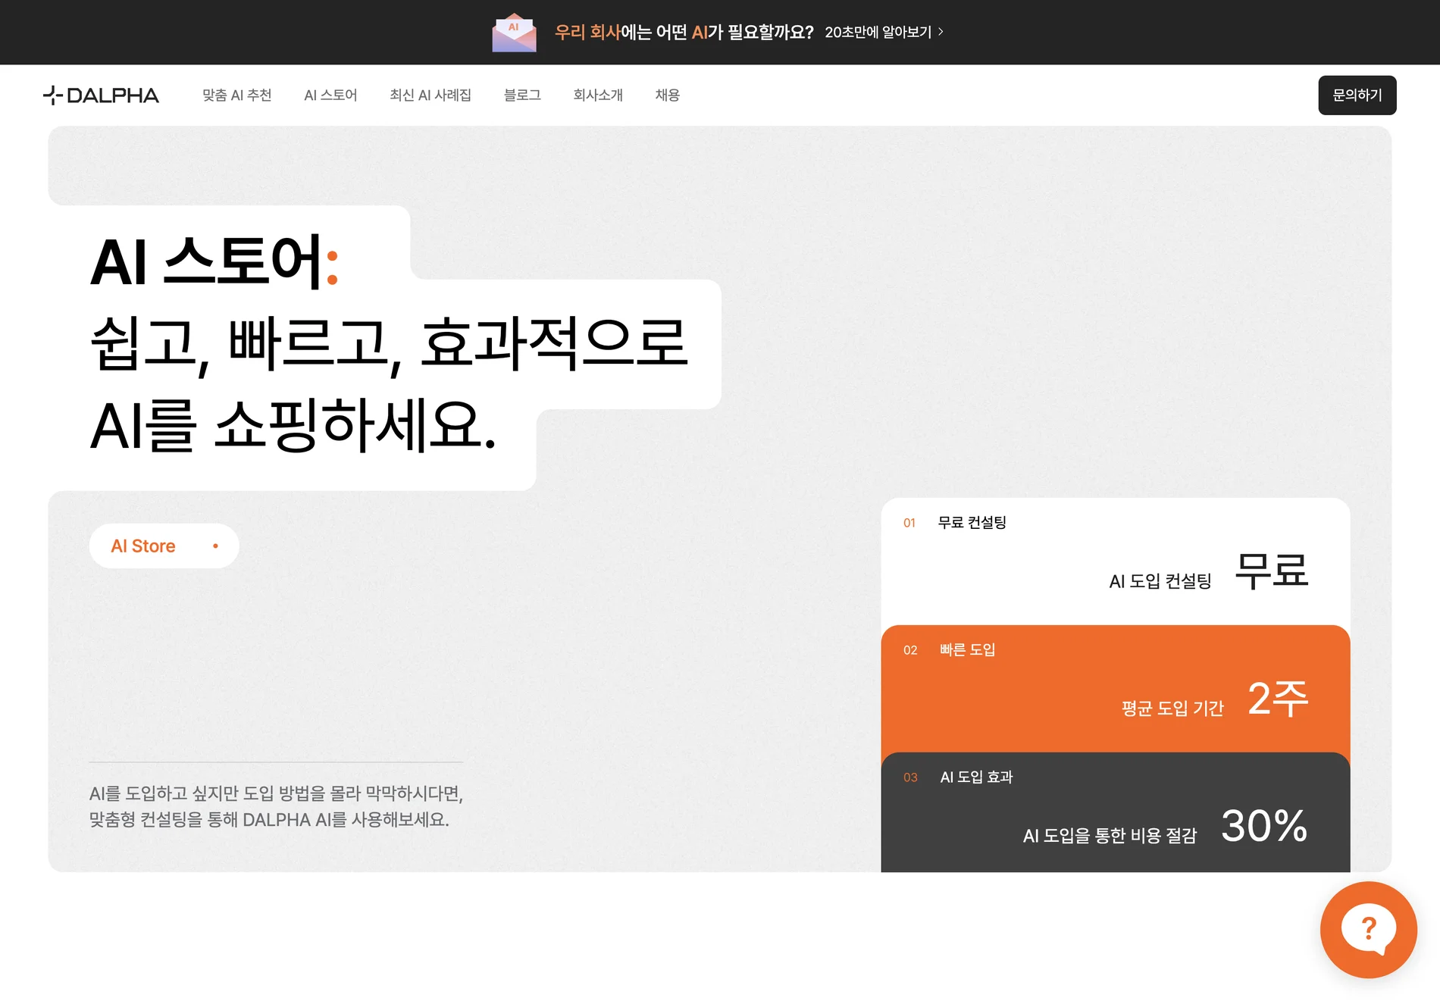The height and width of the screenshot is (1001, 1440).
Task: Click the paragraph starting 'AI를 도입하고 싶지만'
Action: tap(276, 806)
